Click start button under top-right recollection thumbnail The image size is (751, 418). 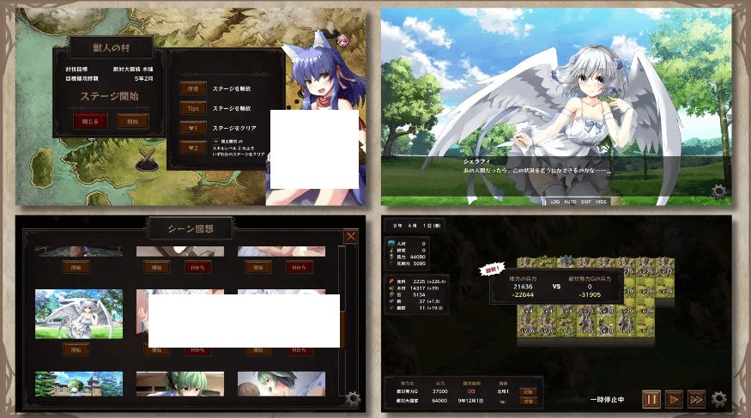point(258,267)
